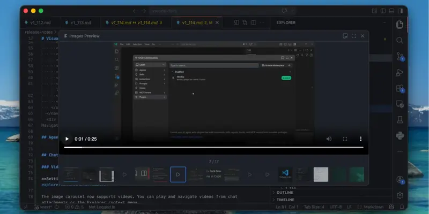
Task: Open the Manage gear menu
Action: click(x=400, y=195)
